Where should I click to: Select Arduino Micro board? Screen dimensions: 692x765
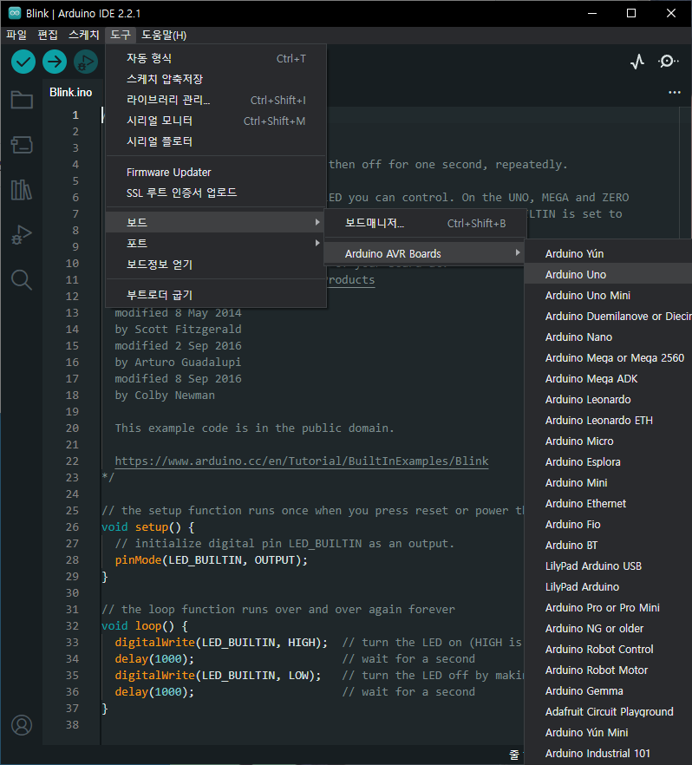tap(608, 441)
